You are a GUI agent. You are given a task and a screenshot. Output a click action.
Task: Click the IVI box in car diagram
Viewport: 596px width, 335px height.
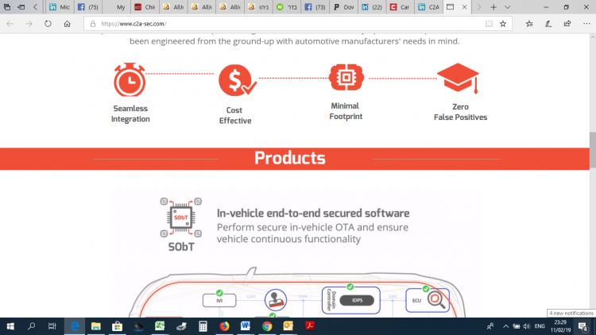point(219,300)
